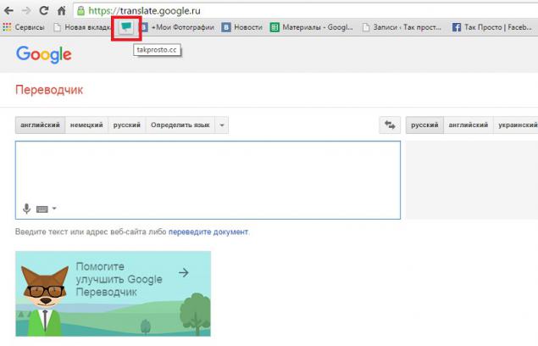
Task: Select английский as target language
Action: (469, 125)
